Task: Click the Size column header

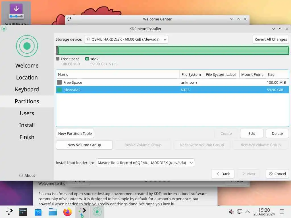Action: [277, 75]
